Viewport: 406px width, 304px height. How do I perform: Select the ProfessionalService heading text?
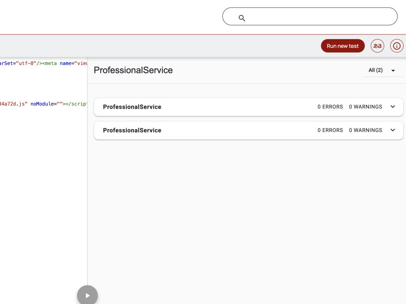point(133,70)
